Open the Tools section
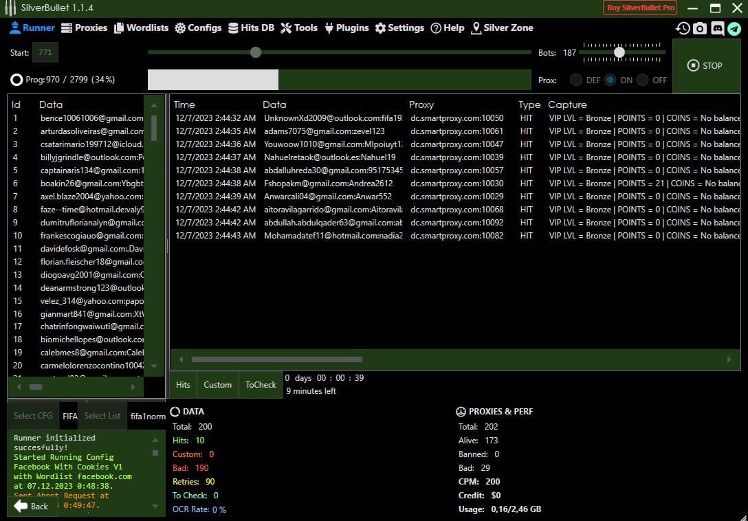 [298, 27]
